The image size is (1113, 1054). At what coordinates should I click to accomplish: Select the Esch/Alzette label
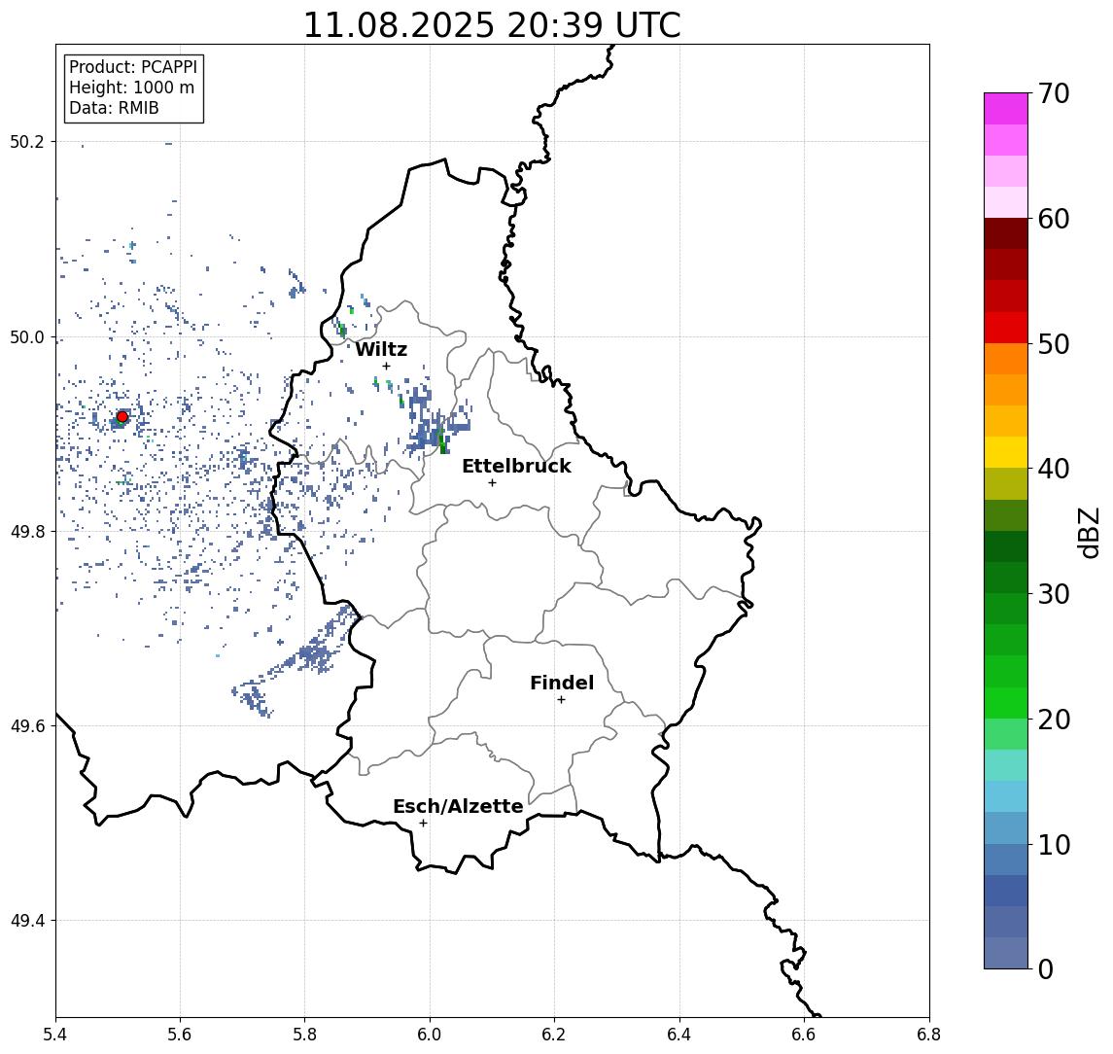pyautogui.click(x=458, y=806)
